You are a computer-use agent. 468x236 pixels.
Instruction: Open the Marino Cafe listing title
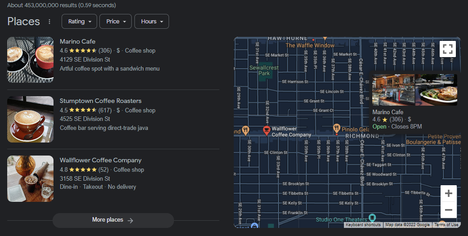click(x=78, y=41)
